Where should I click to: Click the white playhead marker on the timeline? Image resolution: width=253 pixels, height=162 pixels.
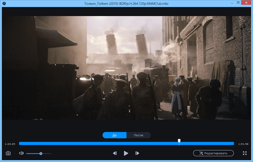coord(179,141)
